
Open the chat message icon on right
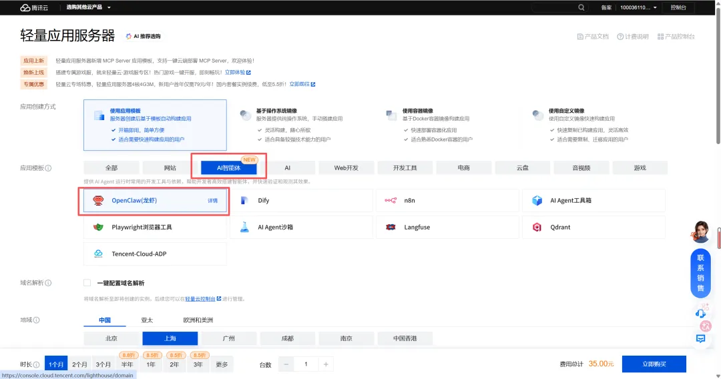pyautogui.click(x=700, y=338)
